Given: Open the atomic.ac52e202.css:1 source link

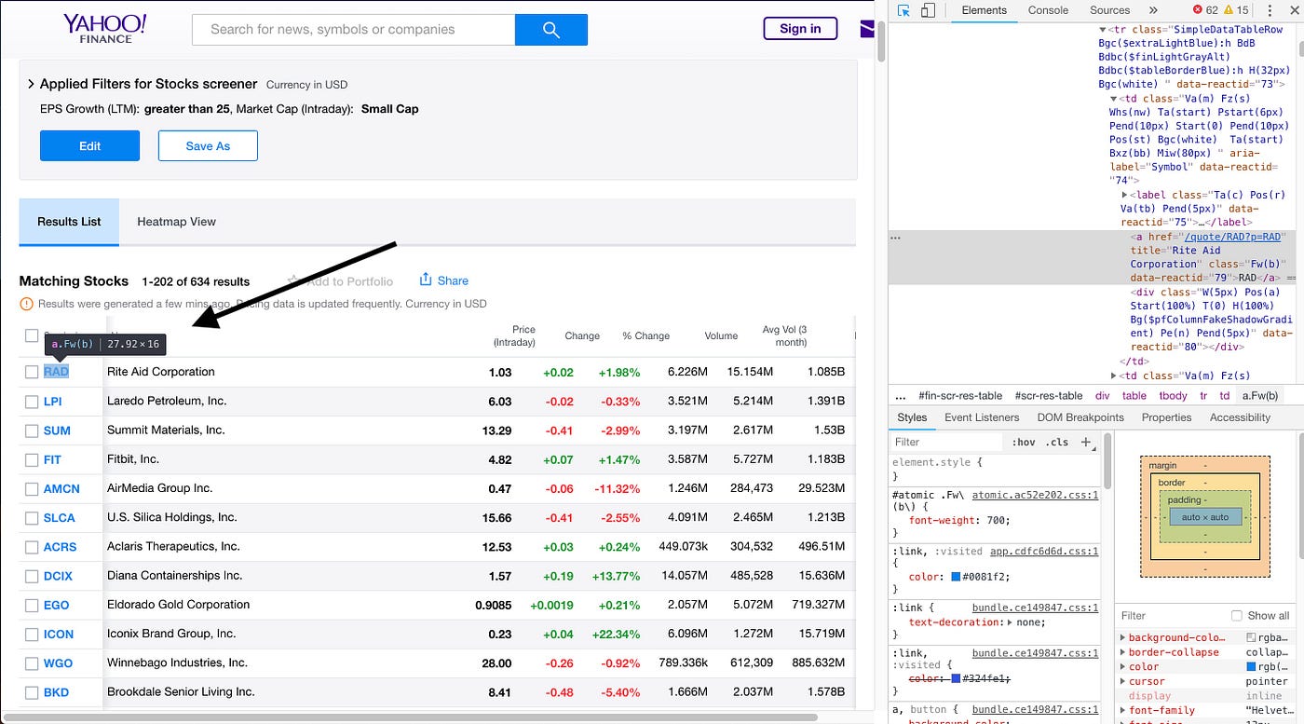Looking at the screenshot, I should (1035, 496).
